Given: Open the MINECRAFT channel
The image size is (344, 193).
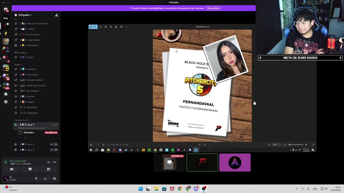Looking at the screenshot, I should click(36, 107).
